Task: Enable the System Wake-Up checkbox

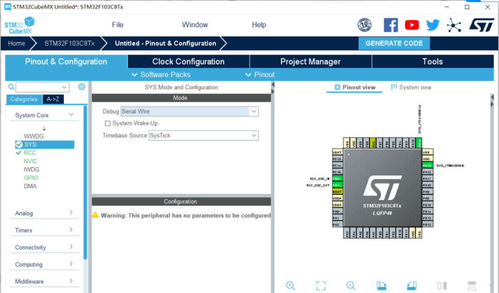Action: pos(108,123)
